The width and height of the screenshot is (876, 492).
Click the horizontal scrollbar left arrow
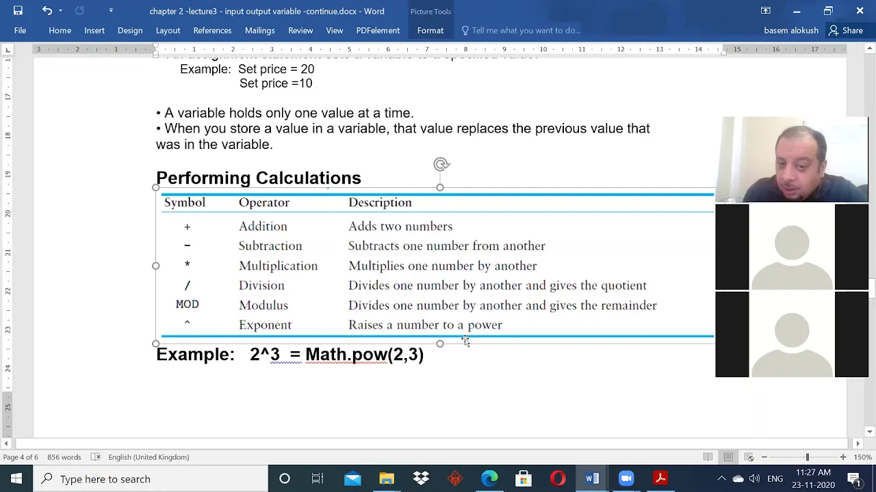[x=7, y=443]
